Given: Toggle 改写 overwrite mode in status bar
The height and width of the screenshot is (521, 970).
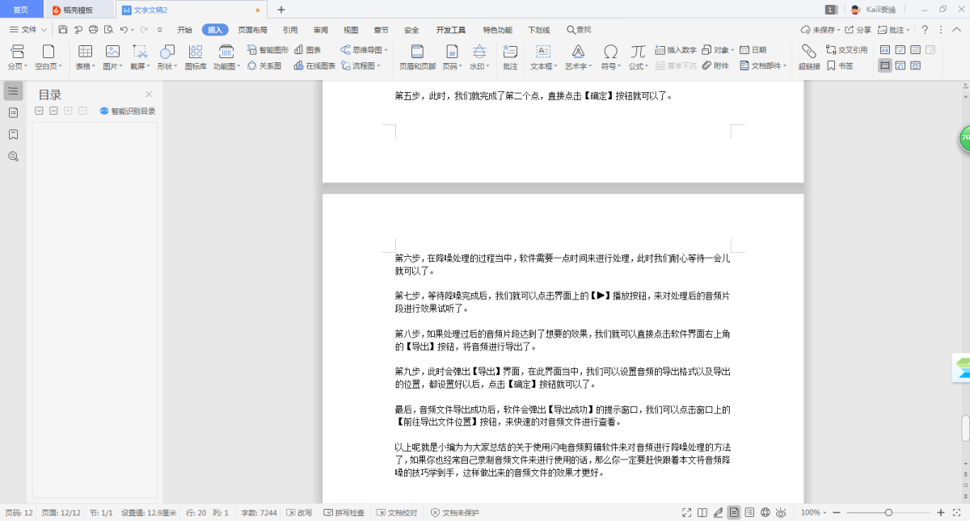Looking at the screenshot, I should click(299, 513).
